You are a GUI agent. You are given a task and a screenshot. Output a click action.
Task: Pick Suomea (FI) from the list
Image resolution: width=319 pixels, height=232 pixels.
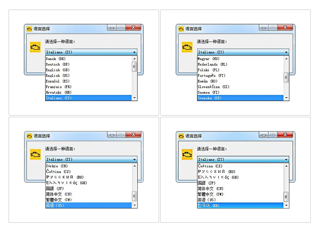[241, 92]
